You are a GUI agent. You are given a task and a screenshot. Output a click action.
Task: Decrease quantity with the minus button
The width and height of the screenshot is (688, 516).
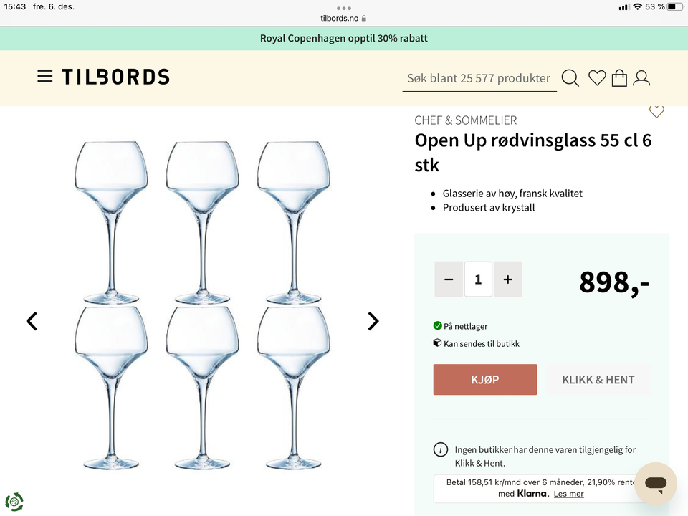coord(449,279)
